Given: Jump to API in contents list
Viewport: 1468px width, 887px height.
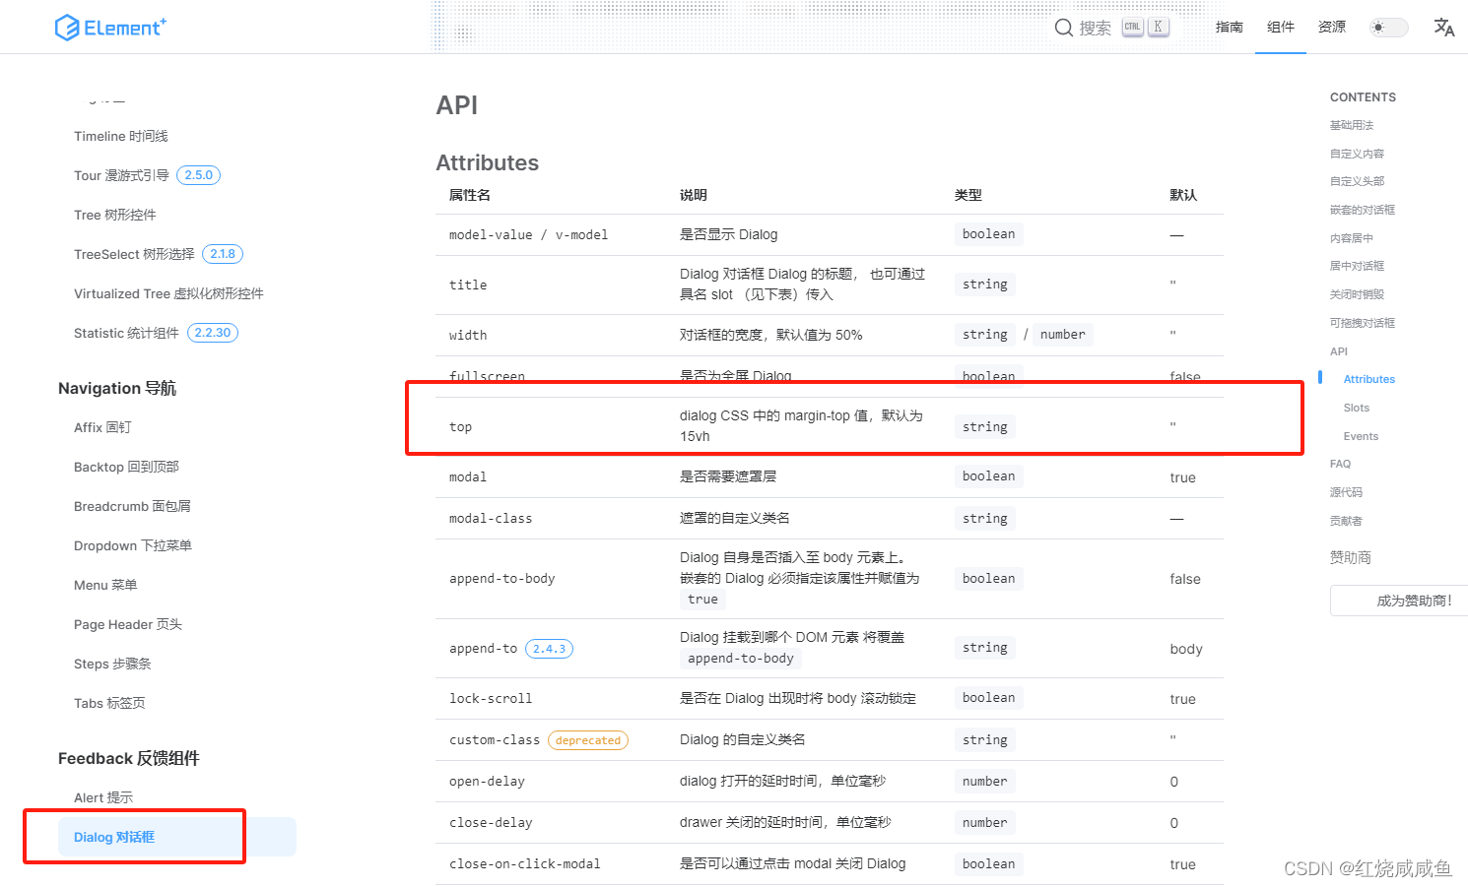Looking at the screenshot, I should 1339,351.
